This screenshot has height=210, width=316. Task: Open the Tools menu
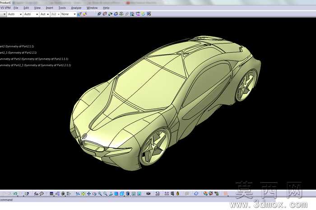click(x=62, y=8)
